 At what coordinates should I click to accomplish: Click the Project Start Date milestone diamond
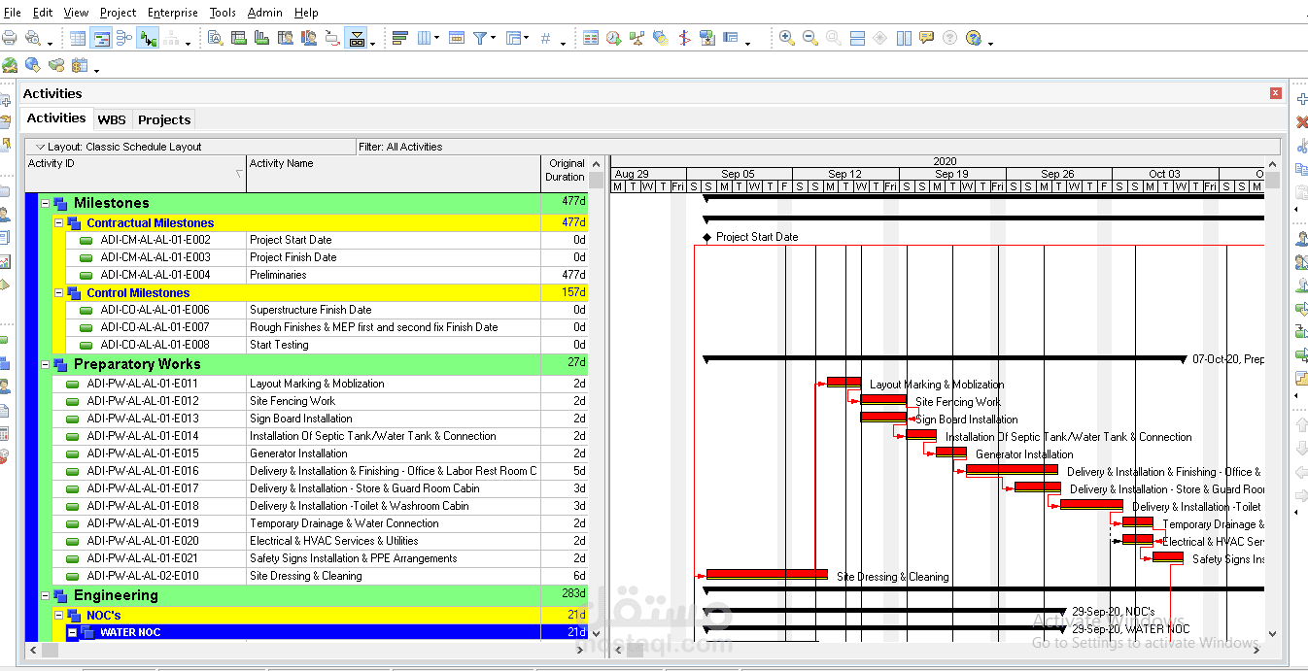click(x=706, y=237)
